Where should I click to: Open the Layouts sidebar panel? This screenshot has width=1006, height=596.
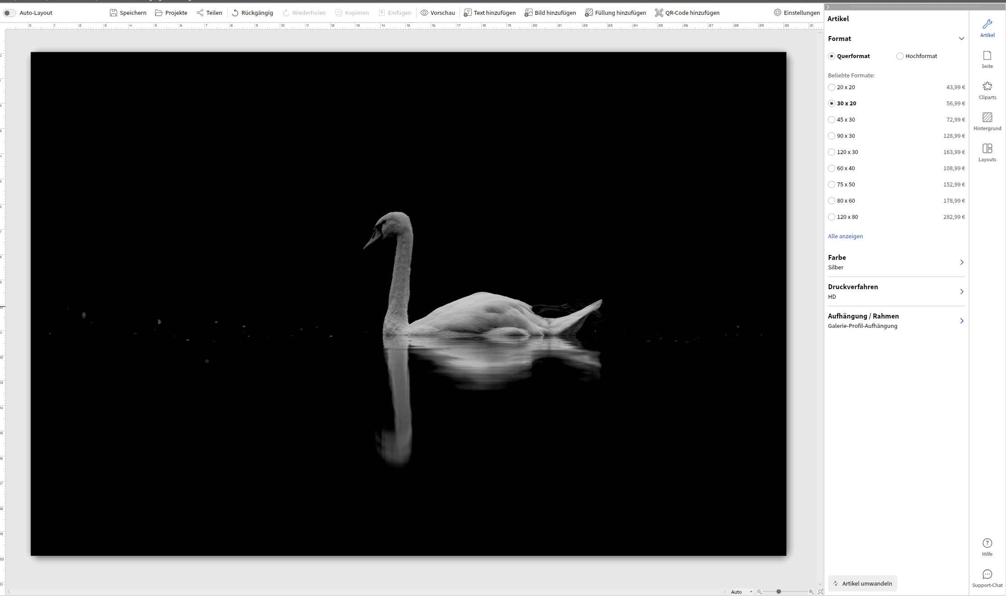click(987, 152)
